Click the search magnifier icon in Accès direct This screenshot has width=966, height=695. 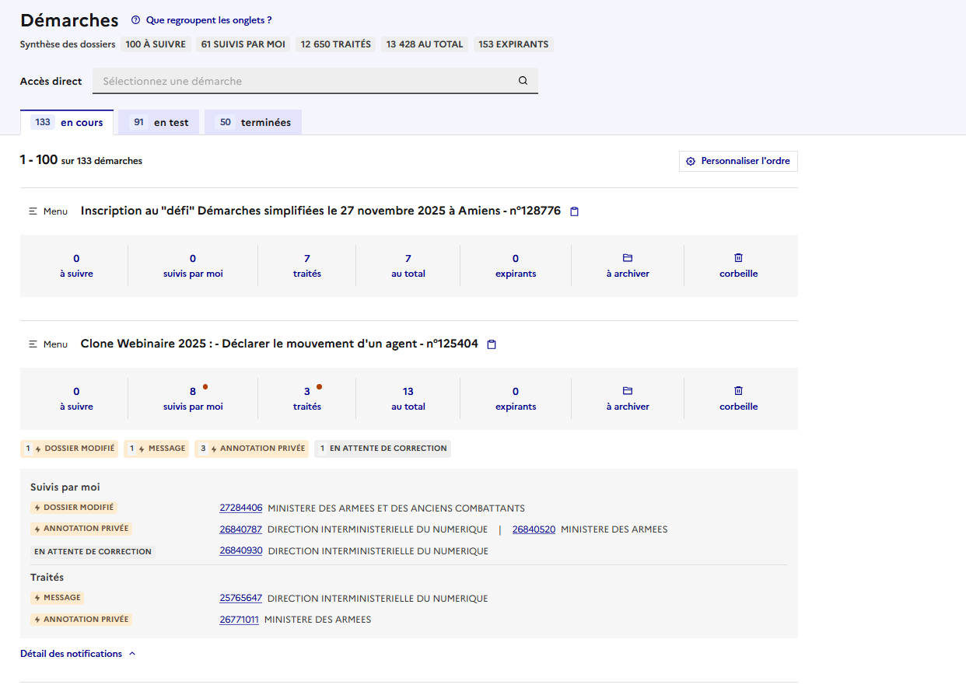pos(523,81)
